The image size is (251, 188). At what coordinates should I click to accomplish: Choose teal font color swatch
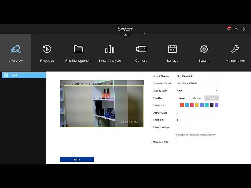pos(207,105)
